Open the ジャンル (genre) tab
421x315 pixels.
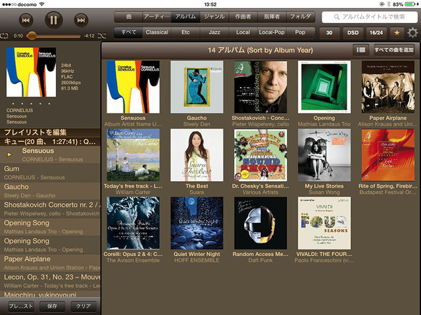click(214, 17)
